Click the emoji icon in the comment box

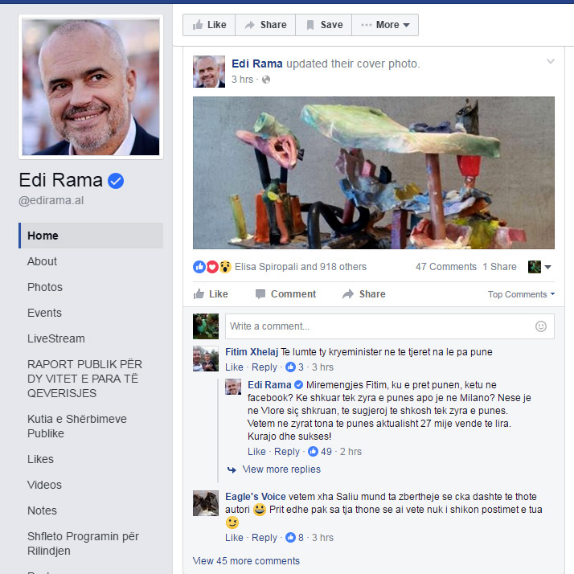[541, 326]
